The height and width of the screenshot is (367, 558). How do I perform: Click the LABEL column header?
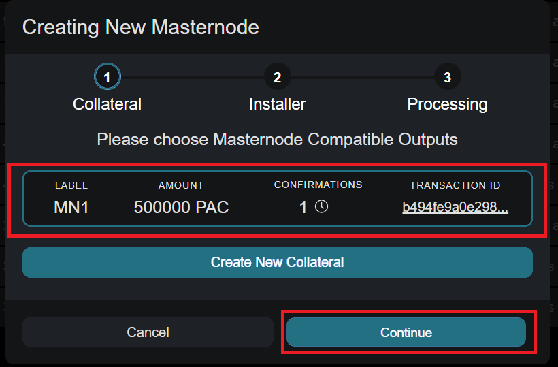pos(71,185)
